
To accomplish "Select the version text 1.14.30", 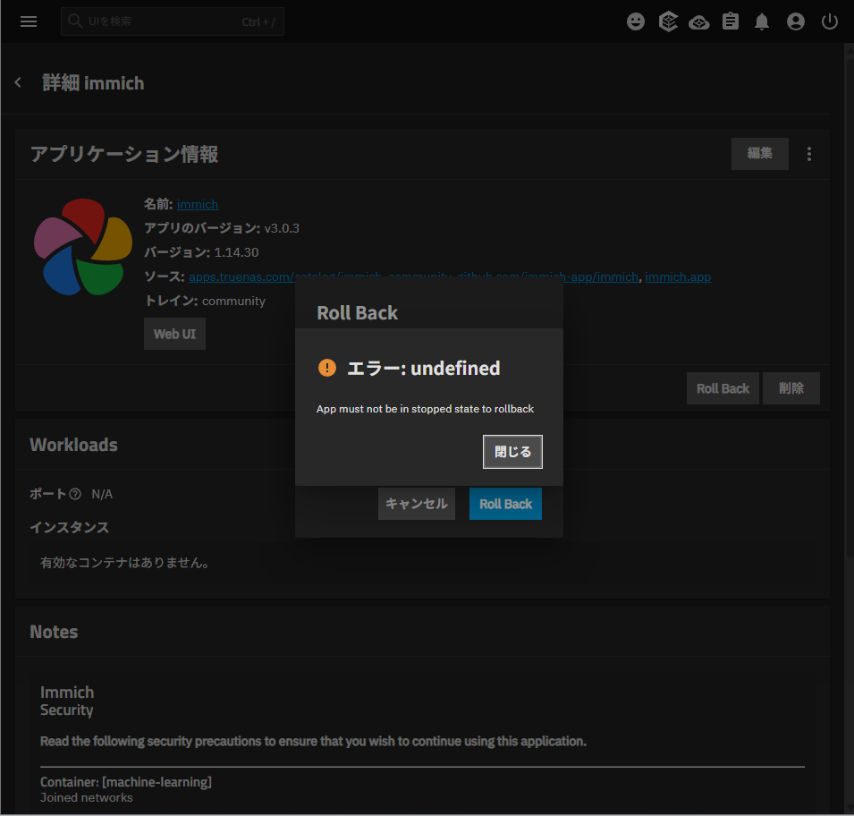I will point(236,252).
